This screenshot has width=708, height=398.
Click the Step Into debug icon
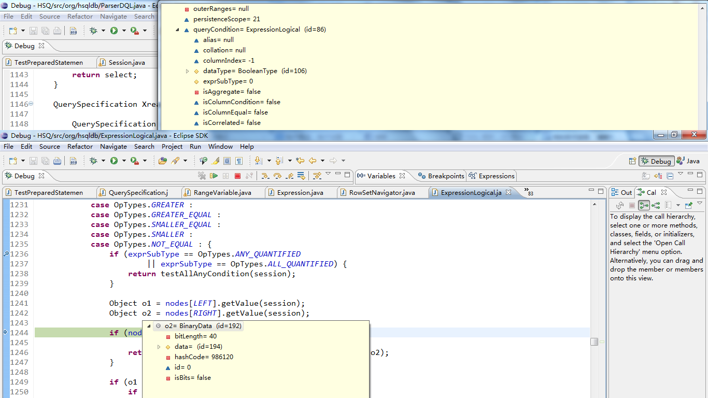coord(265,176)
